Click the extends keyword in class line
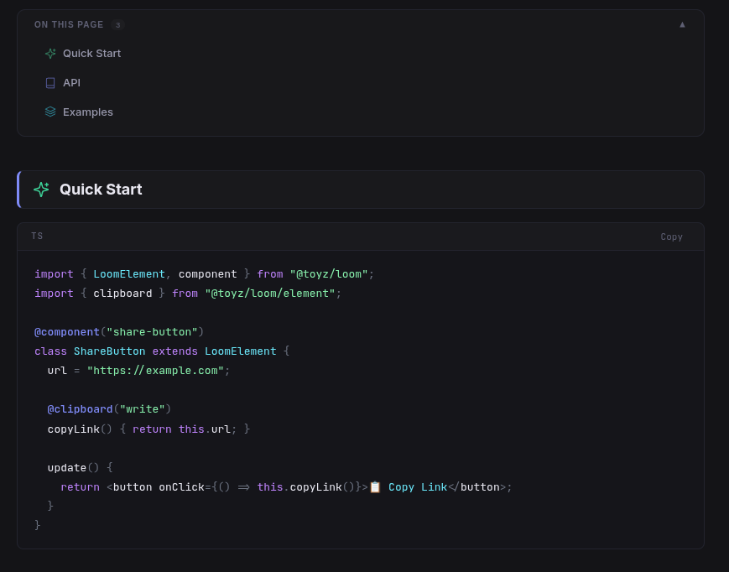 174,351
